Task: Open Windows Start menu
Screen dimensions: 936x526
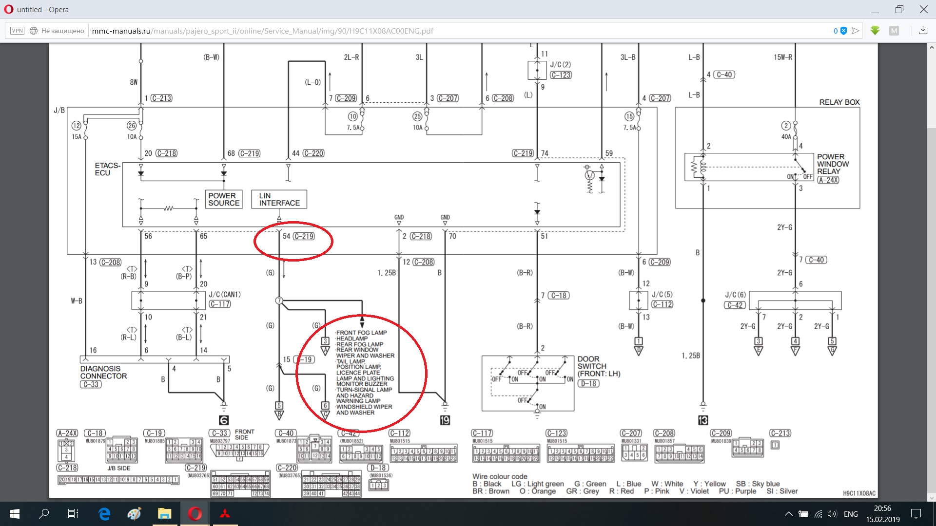Action: (15, 514)
